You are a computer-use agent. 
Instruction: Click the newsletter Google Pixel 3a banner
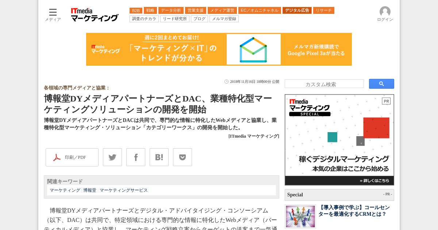pos(219,49)
